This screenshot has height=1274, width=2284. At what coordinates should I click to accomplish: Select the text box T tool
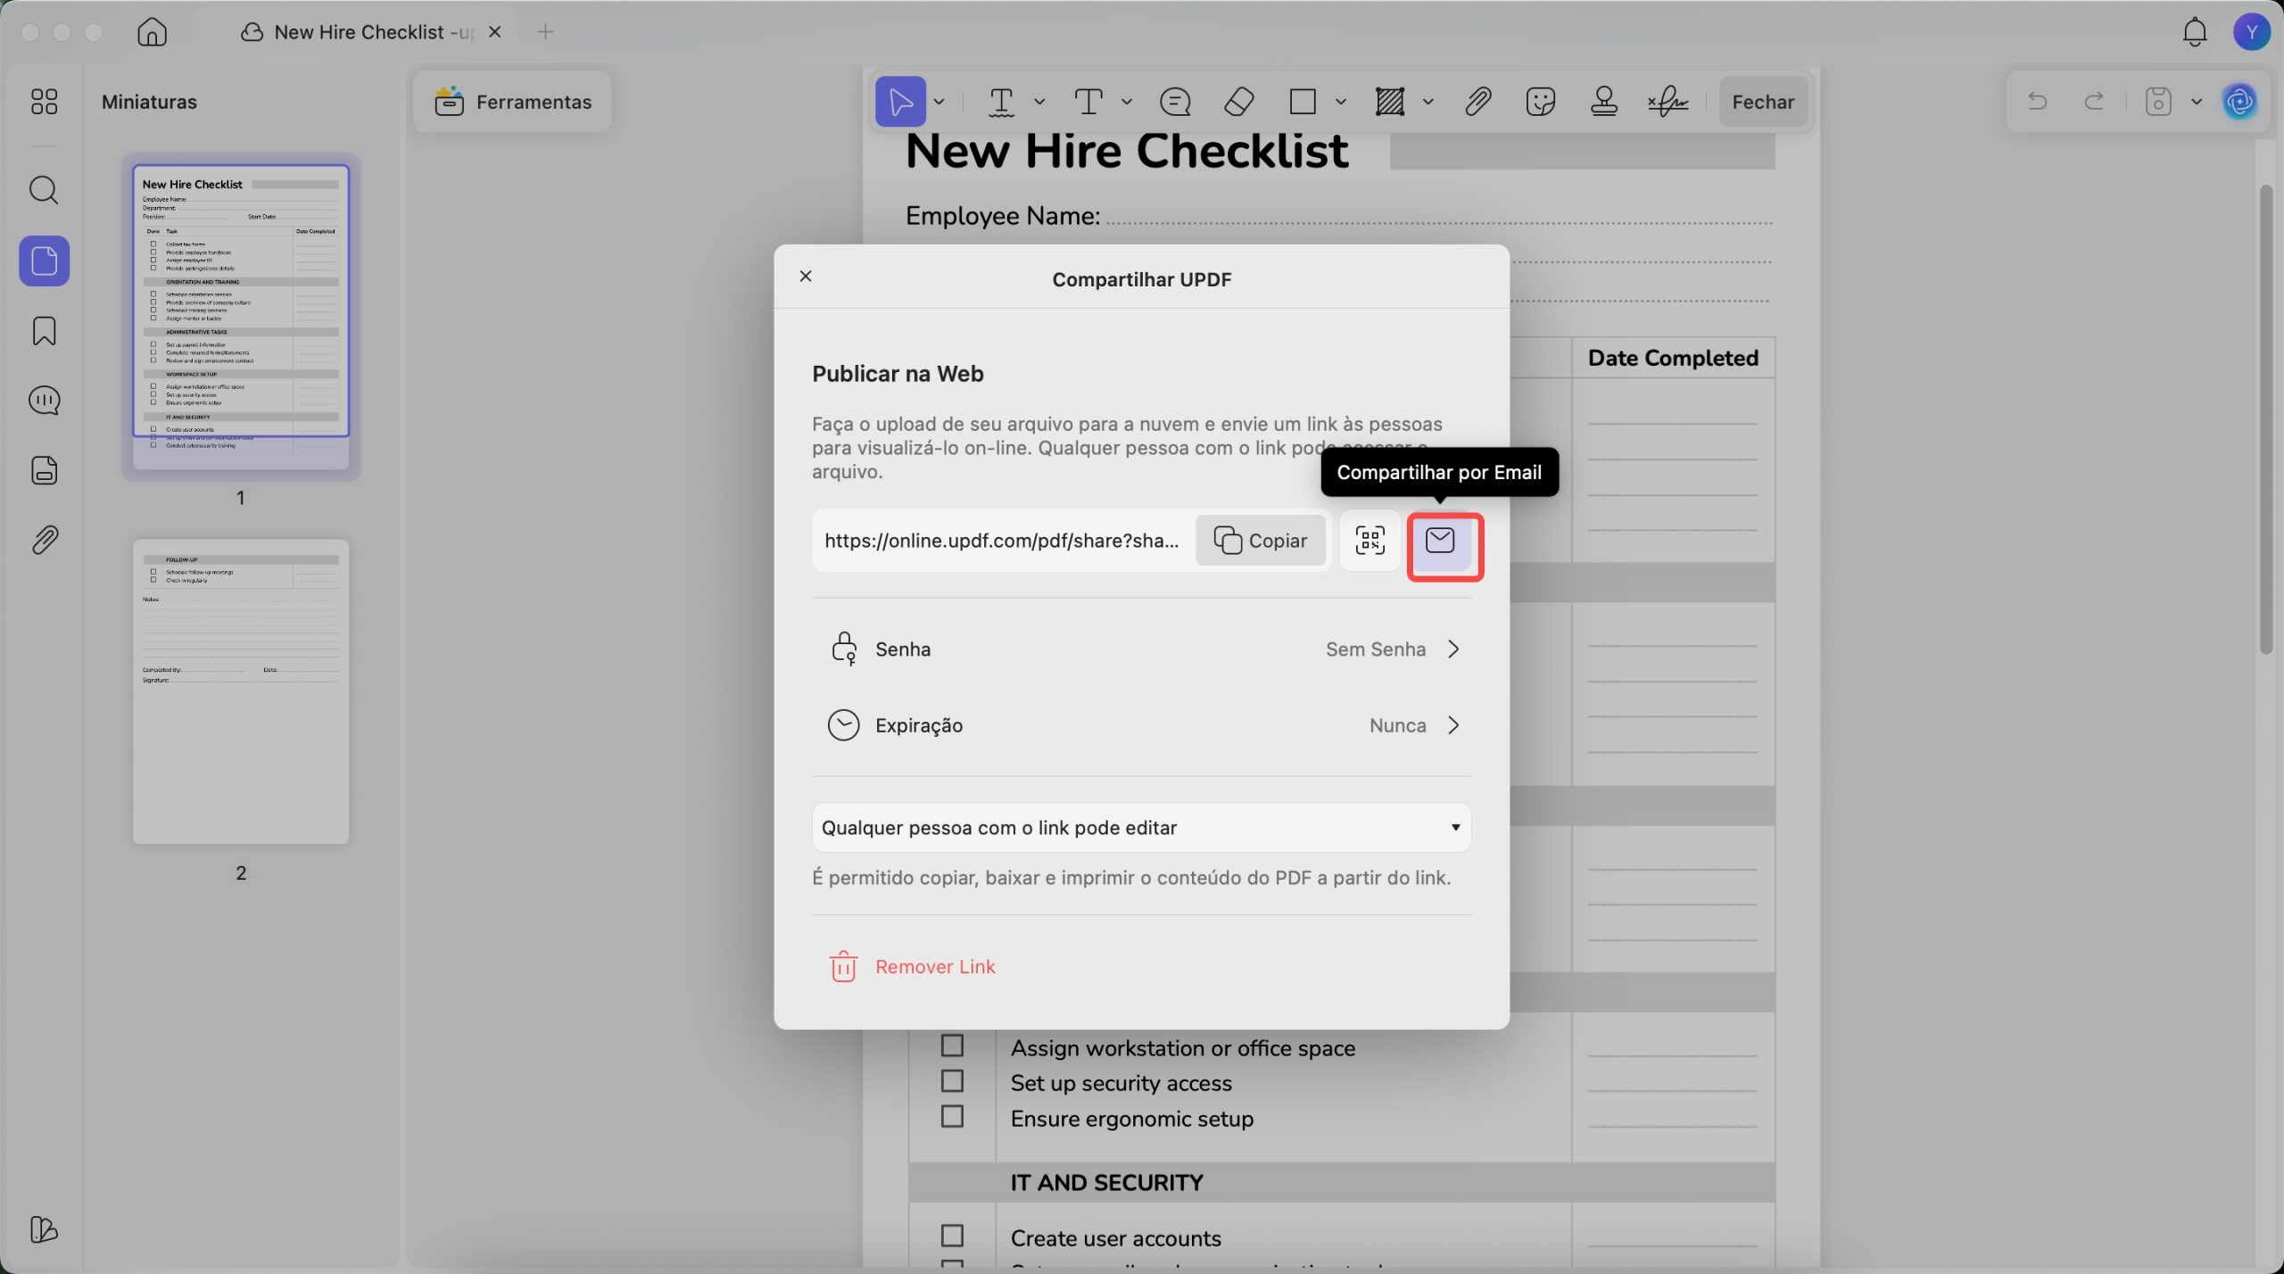[x=1088, y=102]
